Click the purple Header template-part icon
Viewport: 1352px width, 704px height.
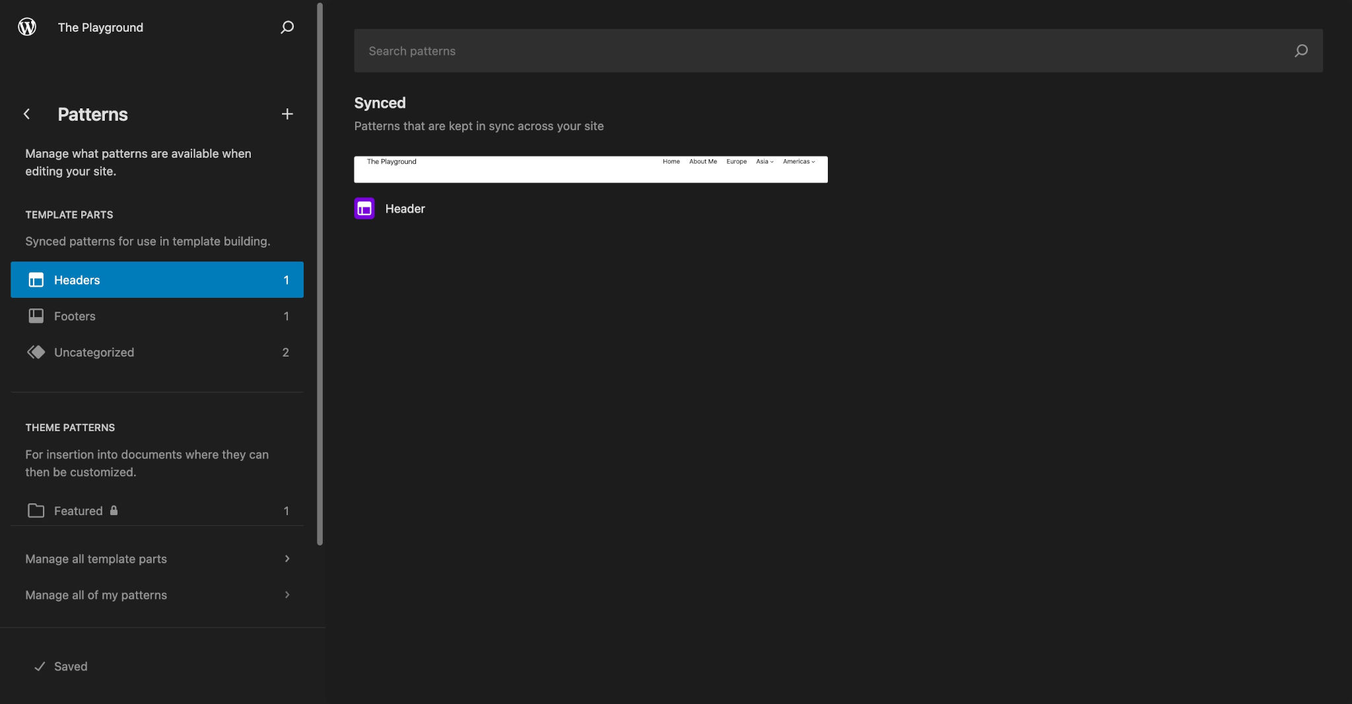point(364,209)
